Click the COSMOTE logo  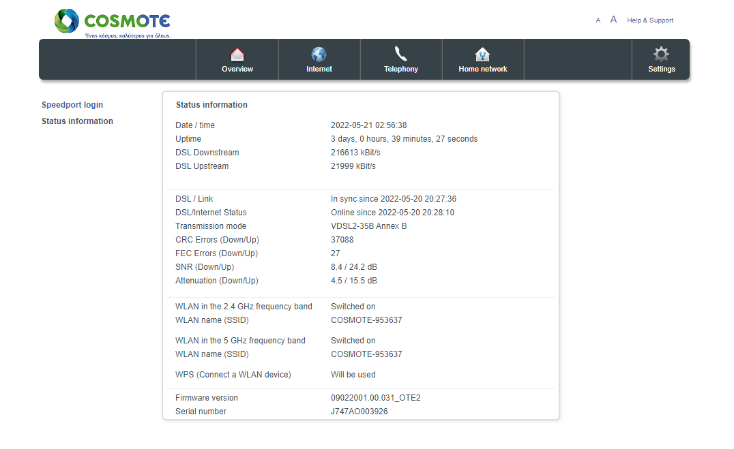coord(113,23)
